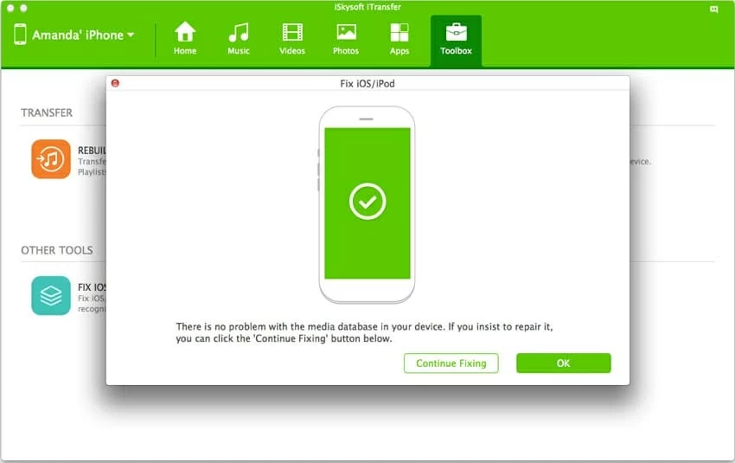Viewport: 735px width, 463px height.
Task: Select the Toolbox briefcase tab
Action: [456, 40]
